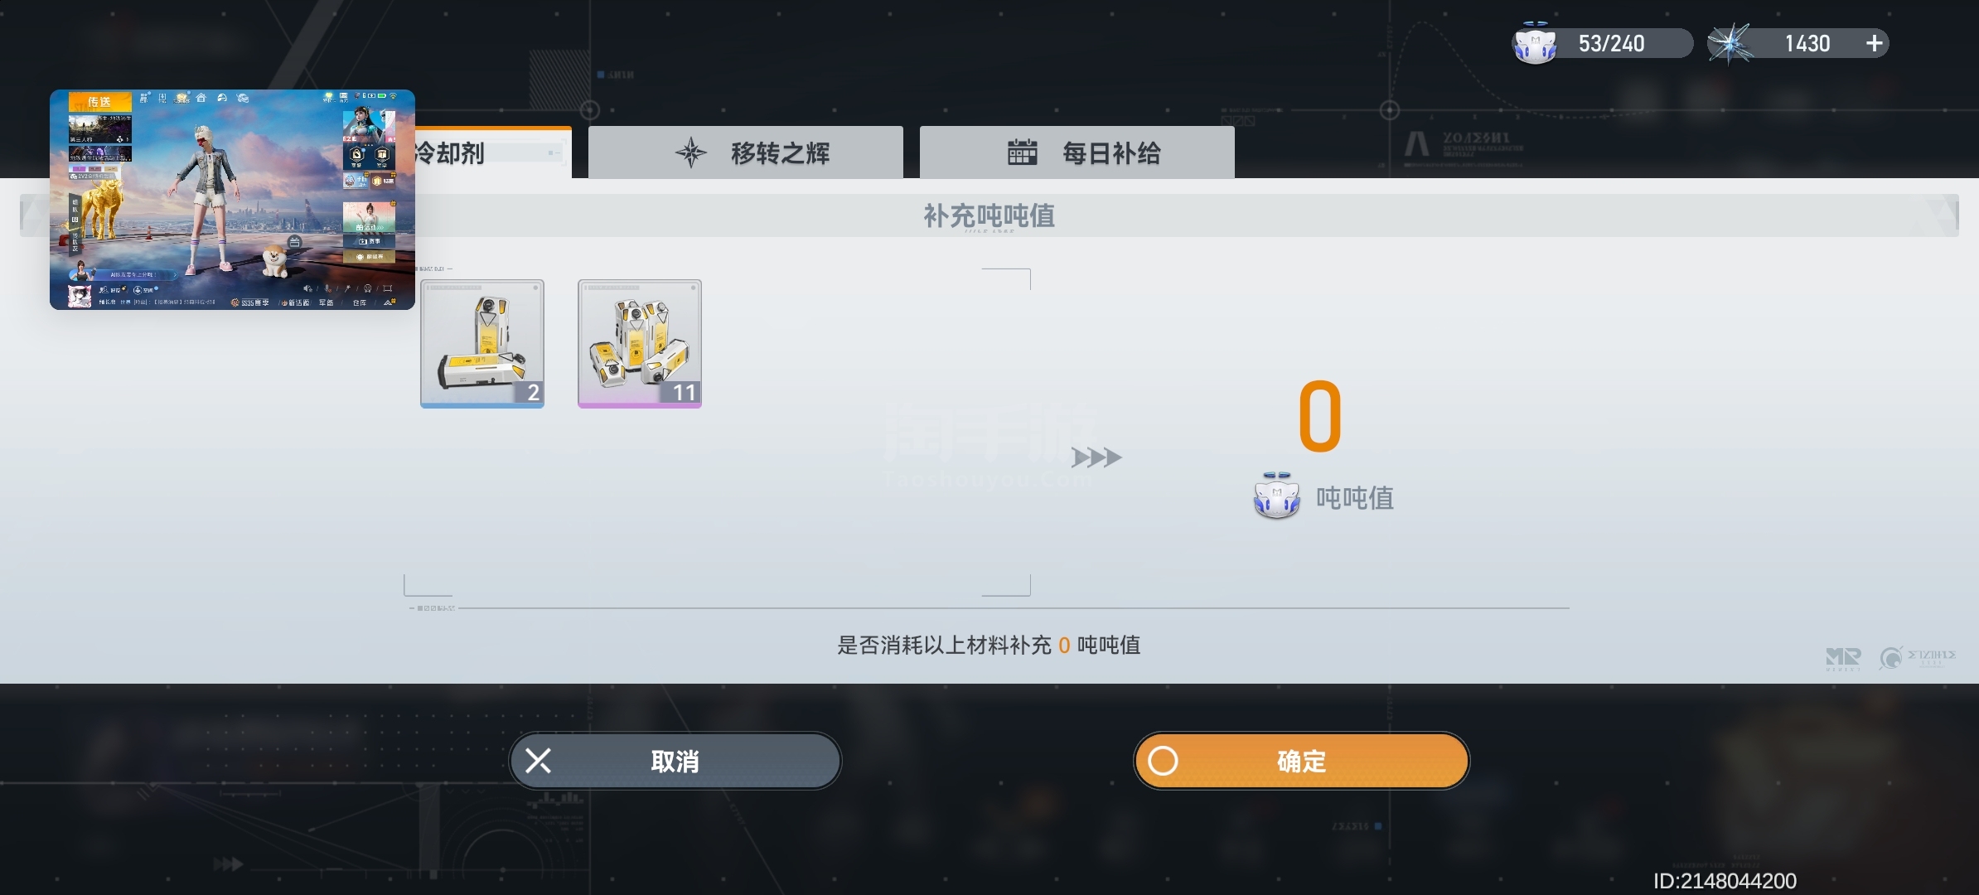
Task: Tap the X icon on 取消
Action: coord(538,761)
